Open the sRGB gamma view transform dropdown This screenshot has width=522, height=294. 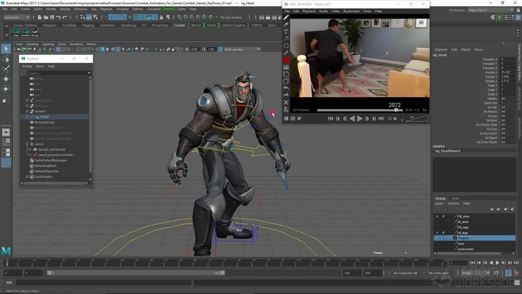click(241, 49)
